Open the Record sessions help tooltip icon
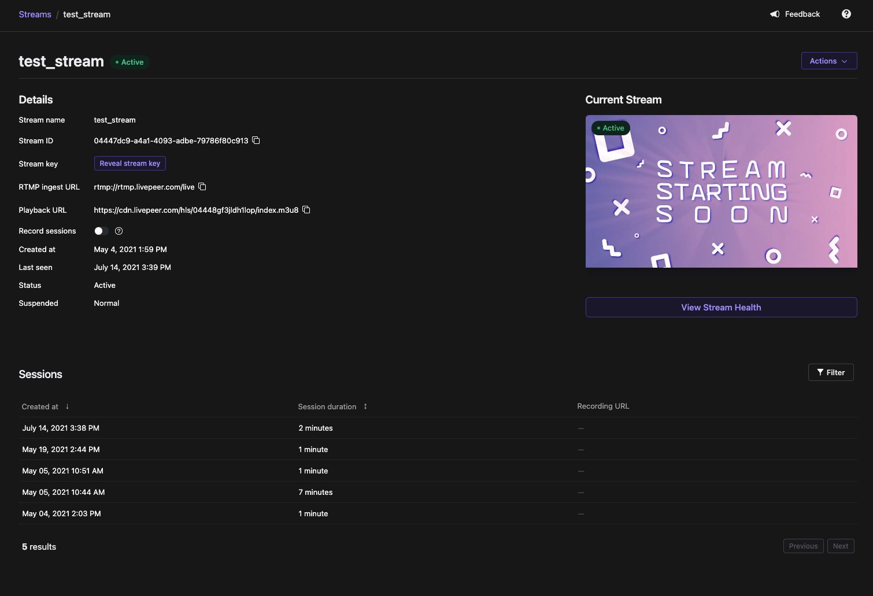 tap(119, 231)
